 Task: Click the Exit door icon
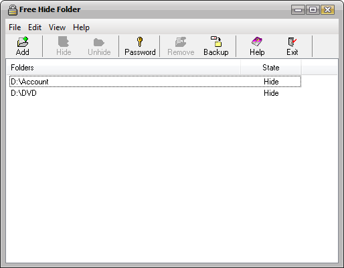point(292,42)
